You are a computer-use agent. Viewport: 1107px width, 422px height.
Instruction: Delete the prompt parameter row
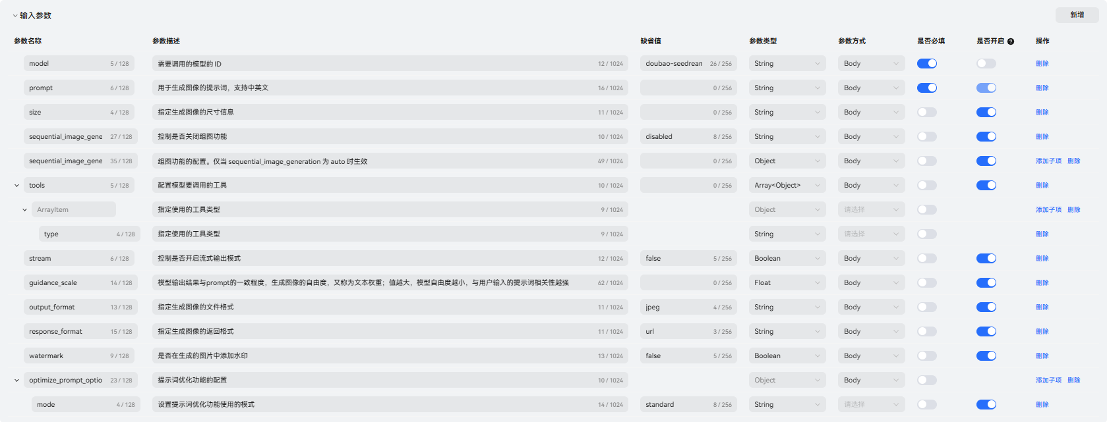tap(1042, 88)
